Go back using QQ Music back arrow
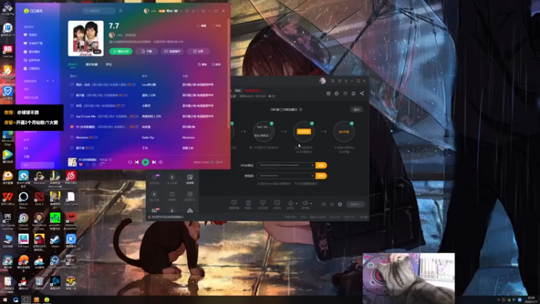This screenshot has height=304, width=540. pyautogui.click(x=69, y=11)
